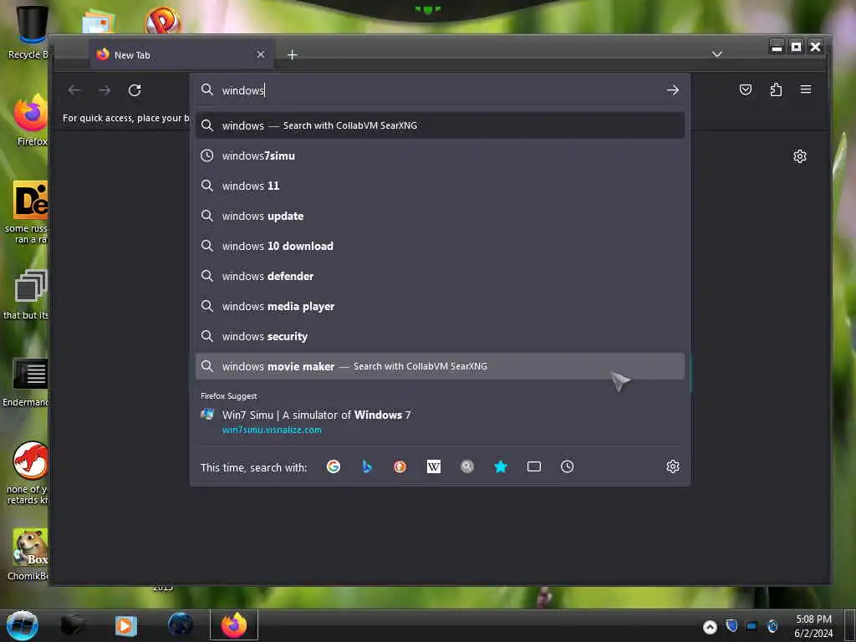Select the gray magnifier search engine icon
856x642 pixels.
pyautogui.click(x=466, y=466)
